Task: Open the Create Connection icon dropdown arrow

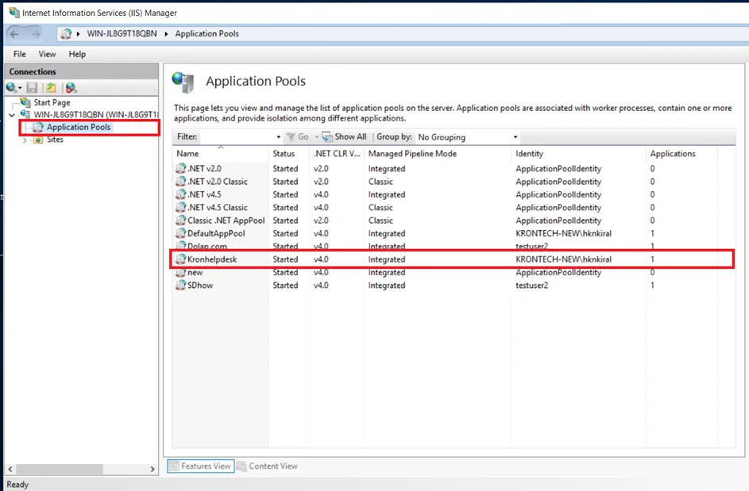Action: click(x=20, y=88)
